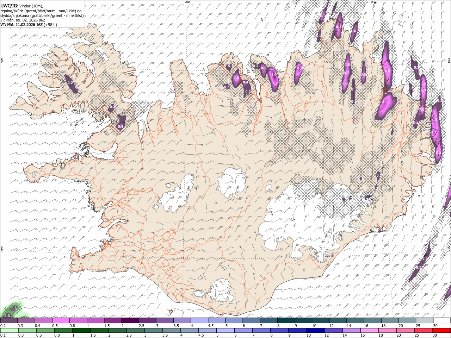Viewport: 451px width, 338px height.
Task: Click the "1.1" snowfall value in the east
Action: point(385,102)
